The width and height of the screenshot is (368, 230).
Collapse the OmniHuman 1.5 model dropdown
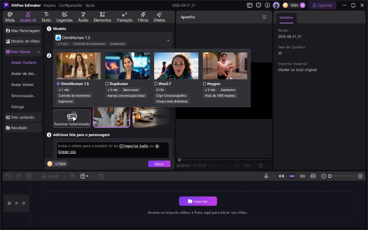[168, 40]
